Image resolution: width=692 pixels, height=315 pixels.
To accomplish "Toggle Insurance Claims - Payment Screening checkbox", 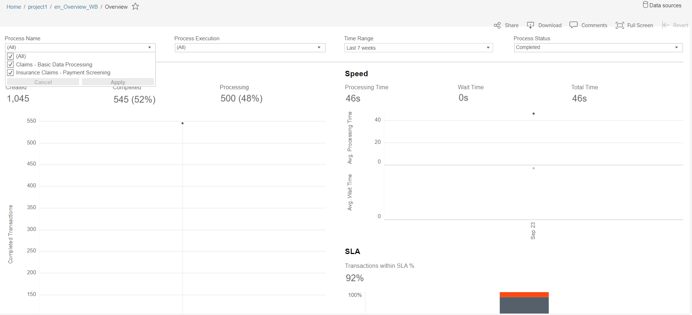I will click(x=11, y=73).
